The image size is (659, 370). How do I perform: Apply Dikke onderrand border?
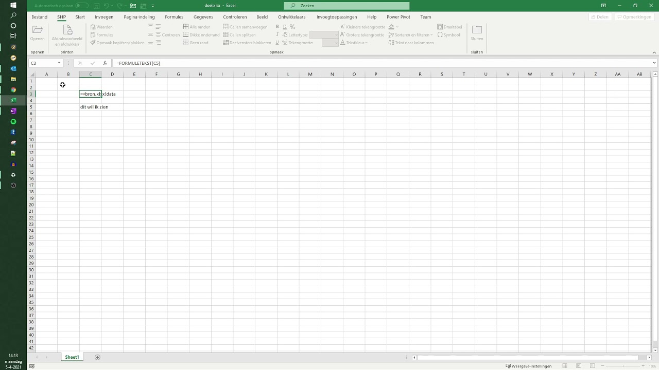click(x=201, y=35)
